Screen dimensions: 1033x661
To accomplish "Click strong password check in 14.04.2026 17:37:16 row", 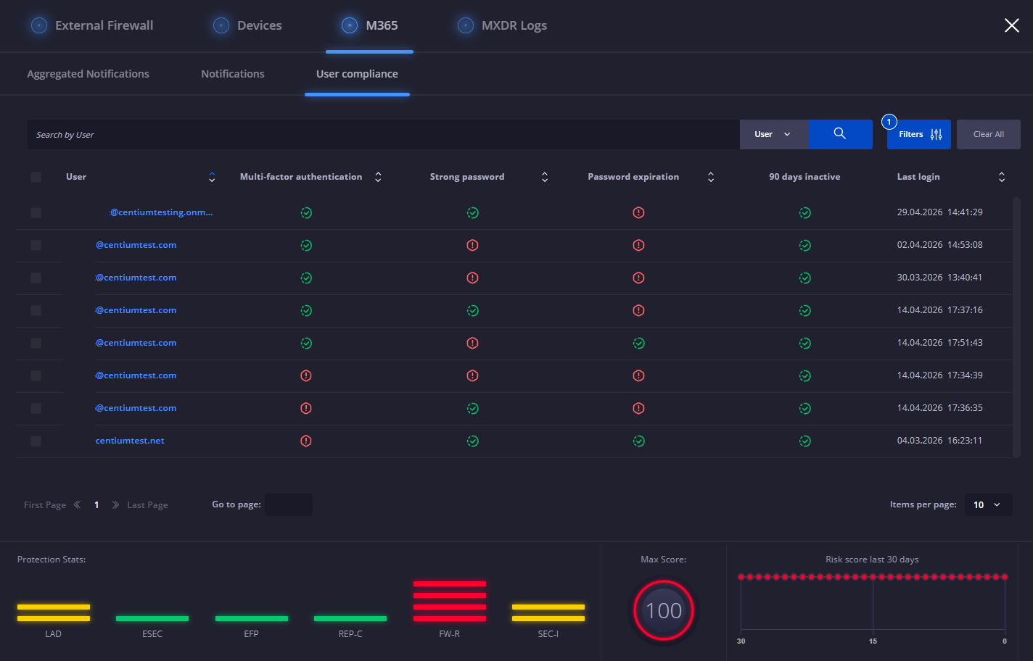I will tap(472, 310).
